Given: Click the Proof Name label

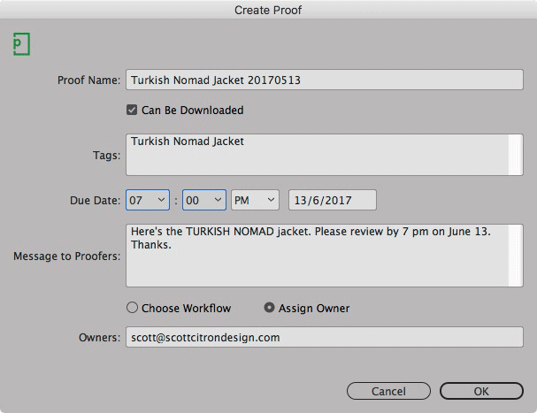Looking at the screenshot, I should tap(86, 80).
